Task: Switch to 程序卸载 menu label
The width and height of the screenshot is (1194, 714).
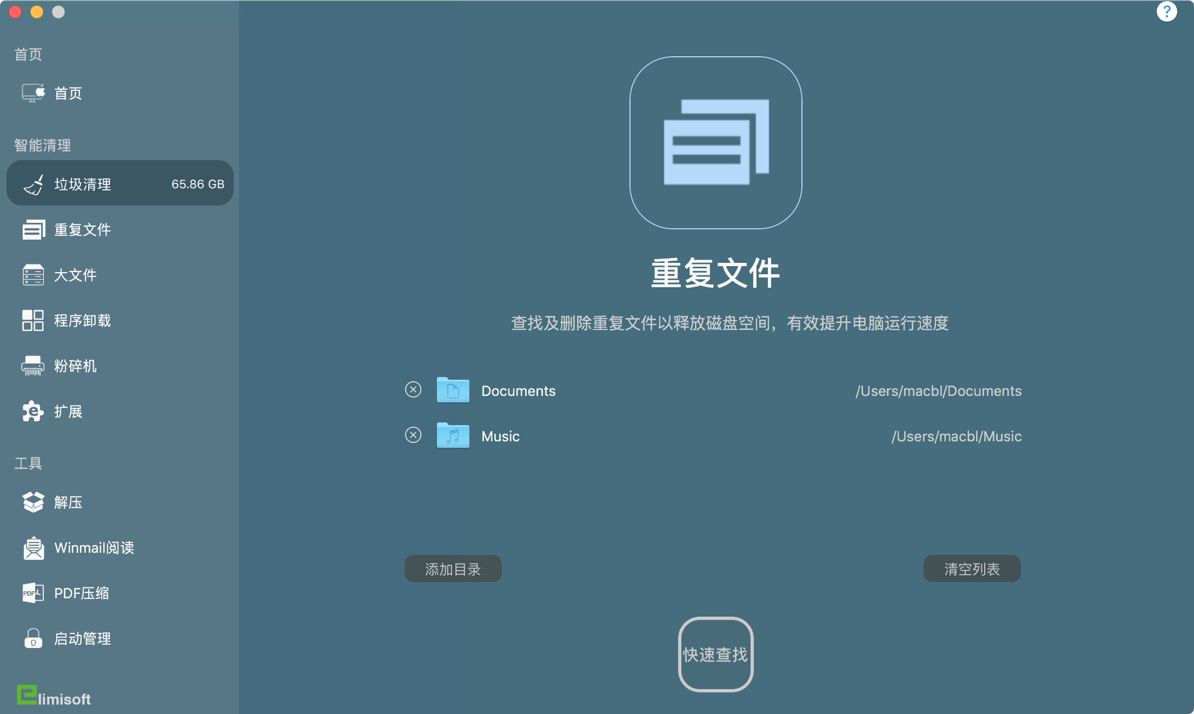Action: click(x=83, y=321)
